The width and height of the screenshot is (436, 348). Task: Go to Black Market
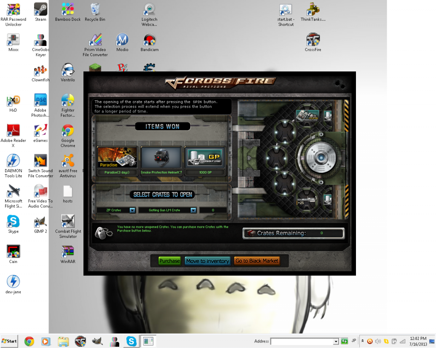click(257, 261)
